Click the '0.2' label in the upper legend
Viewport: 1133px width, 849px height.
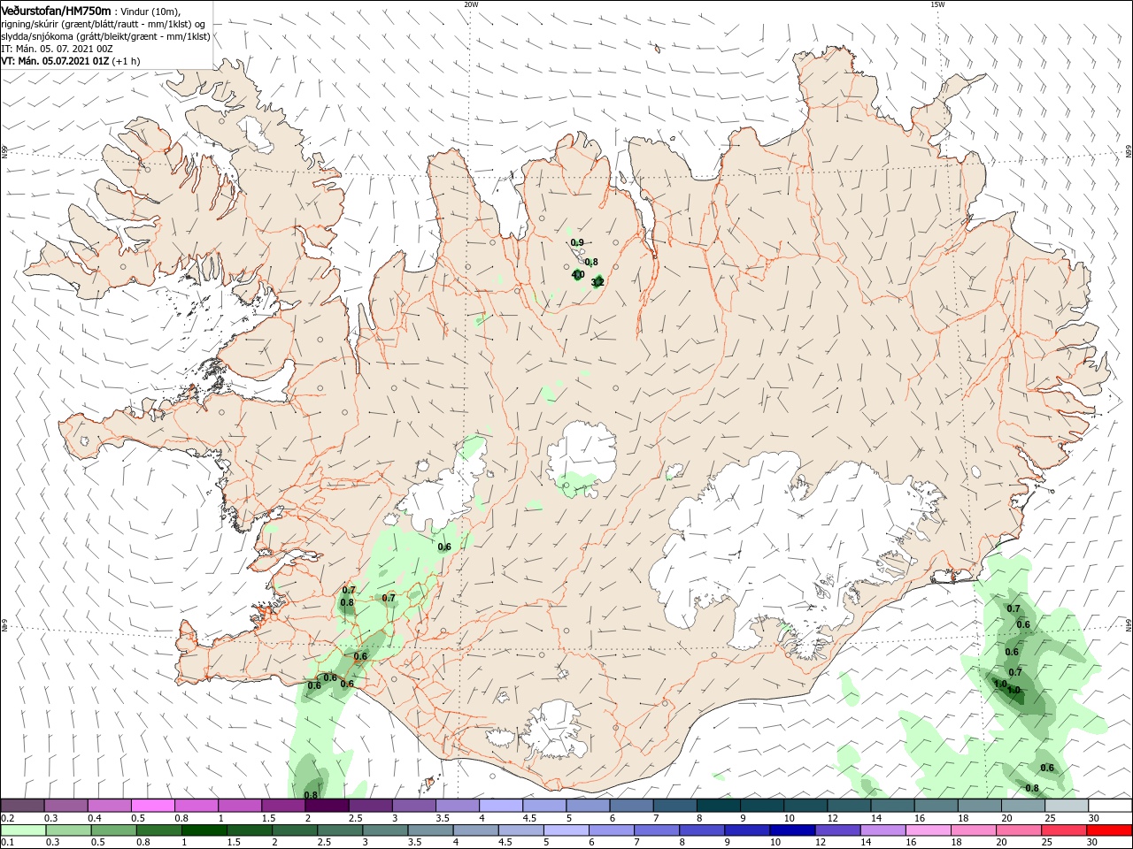click(7, 819)
